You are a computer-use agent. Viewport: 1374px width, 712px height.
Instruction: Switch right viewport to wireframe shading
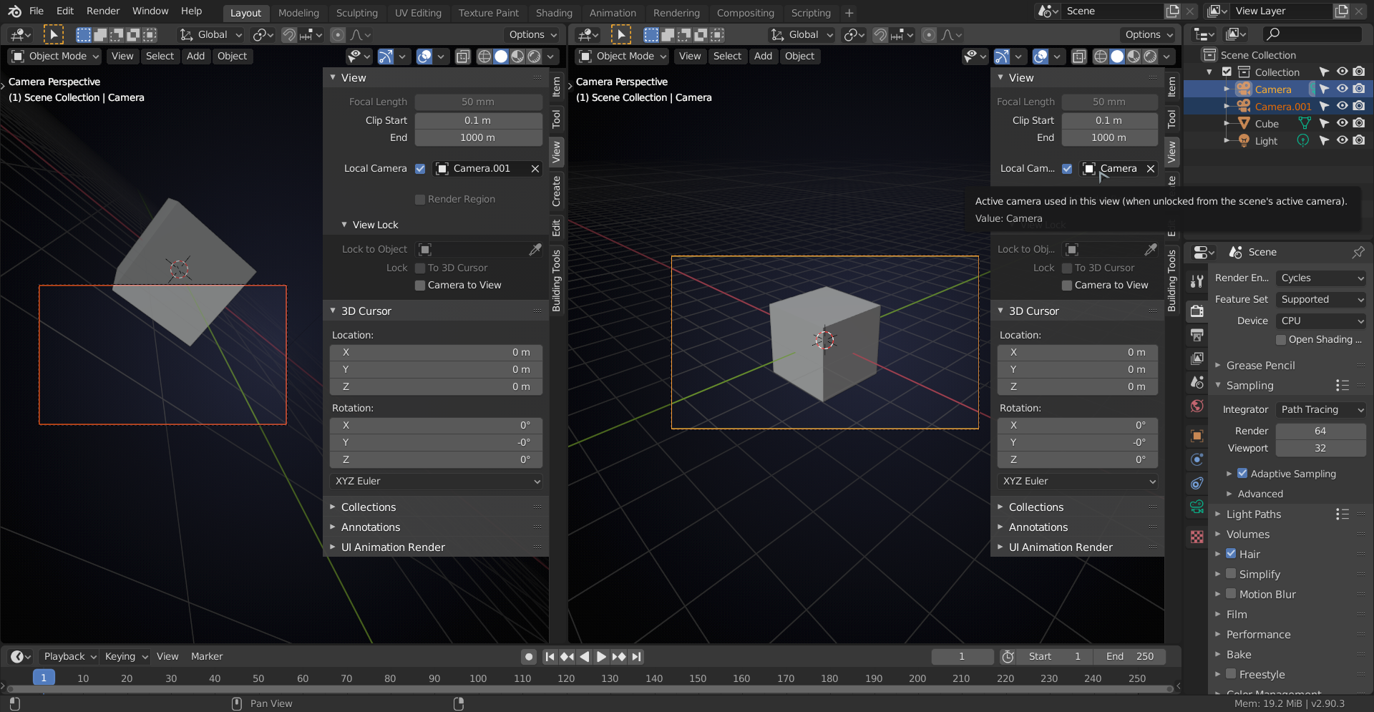(1101, 57)
